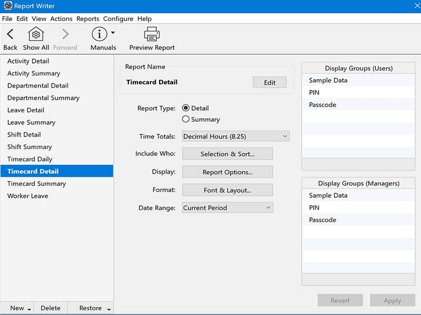This screenshot has width=421, height=315.
Task: Expand the Date Range dropdown
Action: (227, 208)
